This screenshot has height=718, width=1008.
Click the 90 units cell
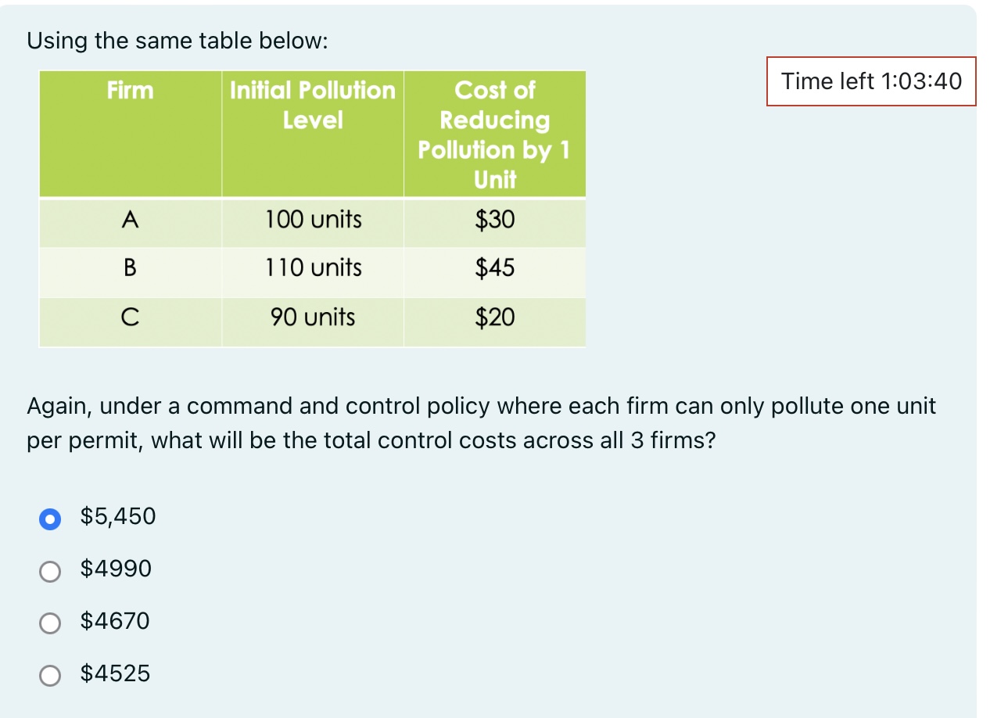click(x=312, y=317)
